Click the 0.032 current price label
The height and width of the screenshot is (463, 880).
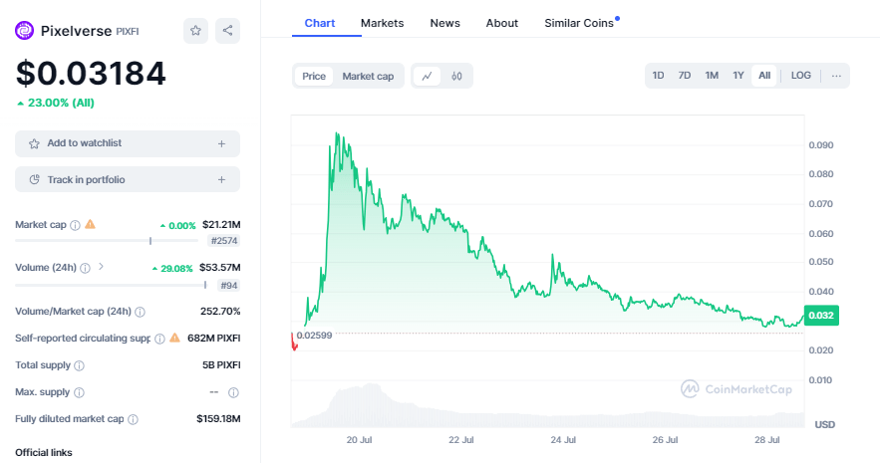(x=821, y=316)
